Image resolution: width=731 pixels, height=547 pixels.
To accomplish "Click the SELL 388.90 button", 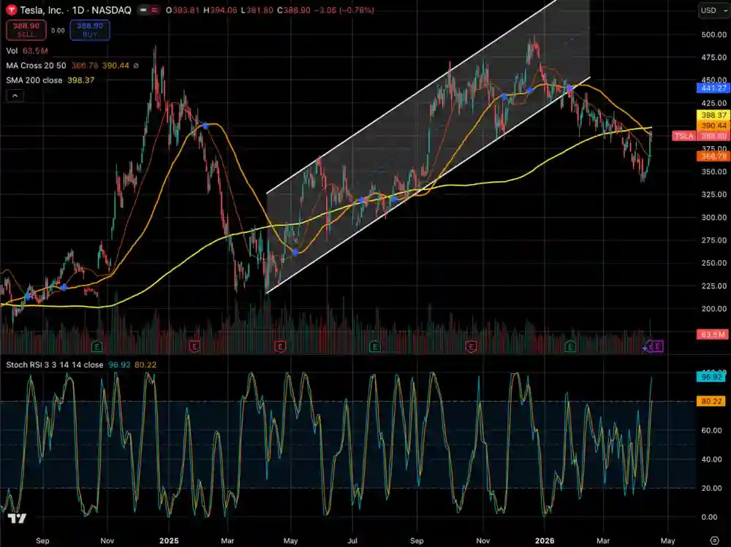I will pos(26,29).
